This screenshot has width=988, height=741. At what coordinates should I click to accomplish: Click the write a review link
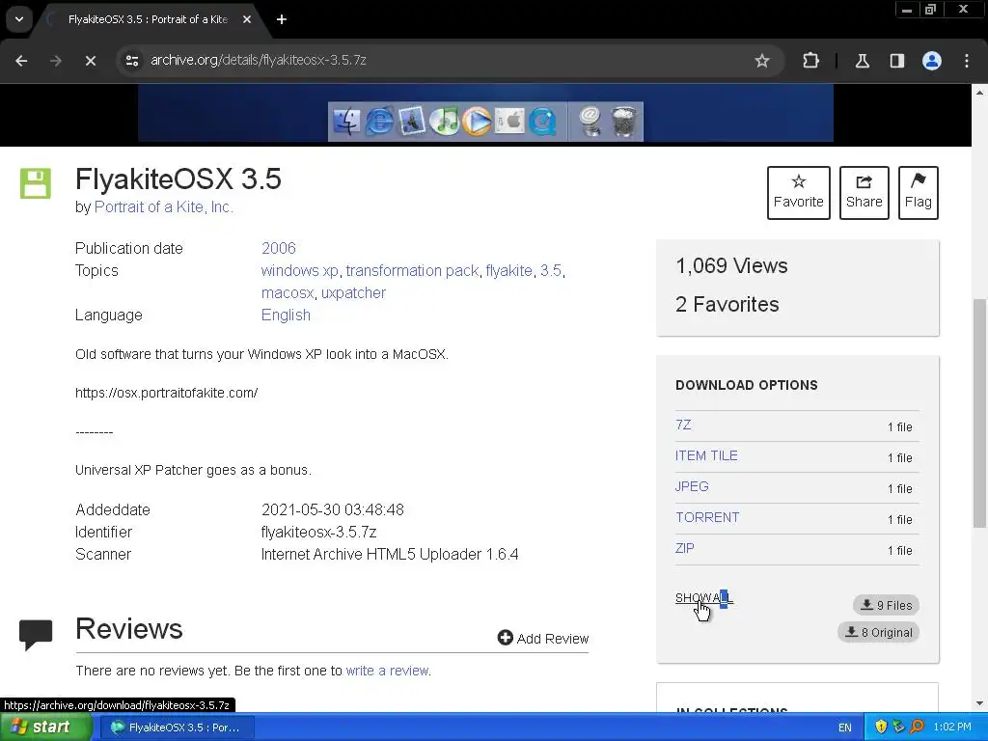[388, 672]
